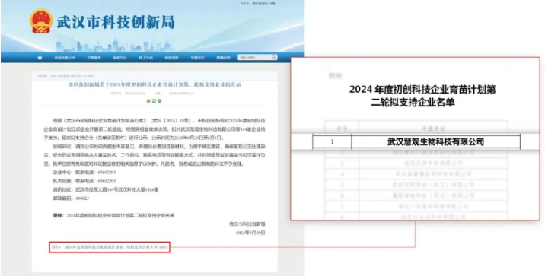545x276 pixels.
Task: Click the blue article headline about 育苗计划公示
Action: point(155,84)
